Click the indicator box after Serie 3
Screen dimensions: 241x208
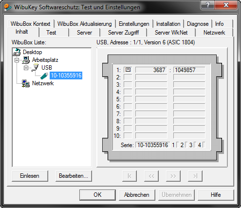coord(195,145)
